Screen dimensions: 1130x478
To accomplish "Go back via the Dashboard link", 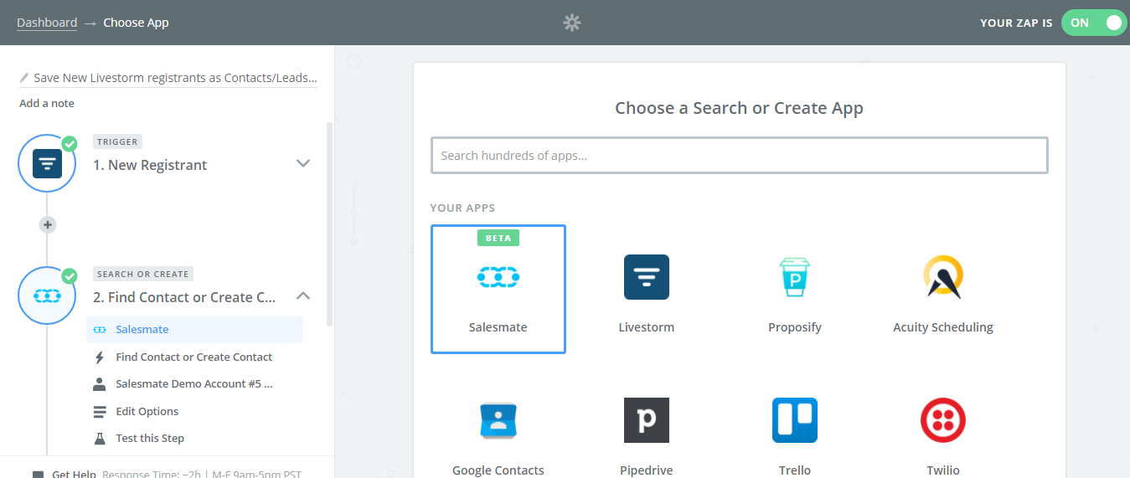I will (x=47, y=23).
